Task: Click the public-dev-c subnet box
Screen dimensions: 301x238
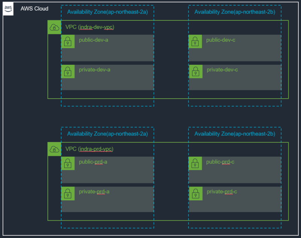Action: click(x=235, y=48)
